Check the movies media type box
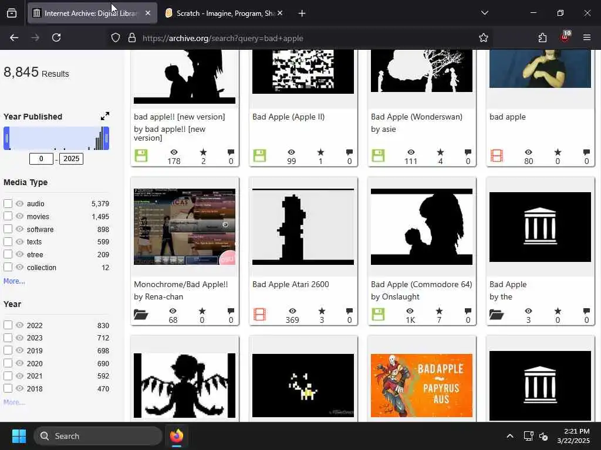This screenshot has height=450, width=601. click(8, 216)
